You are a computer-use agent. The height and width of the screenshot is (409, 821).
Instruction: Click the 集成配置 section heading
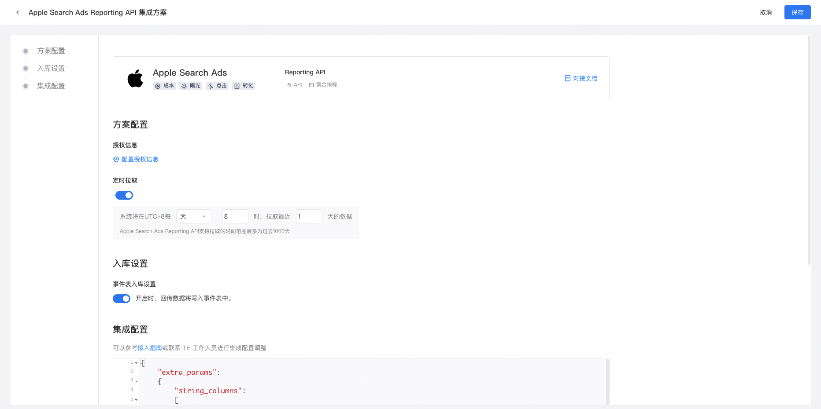(130, 330)
